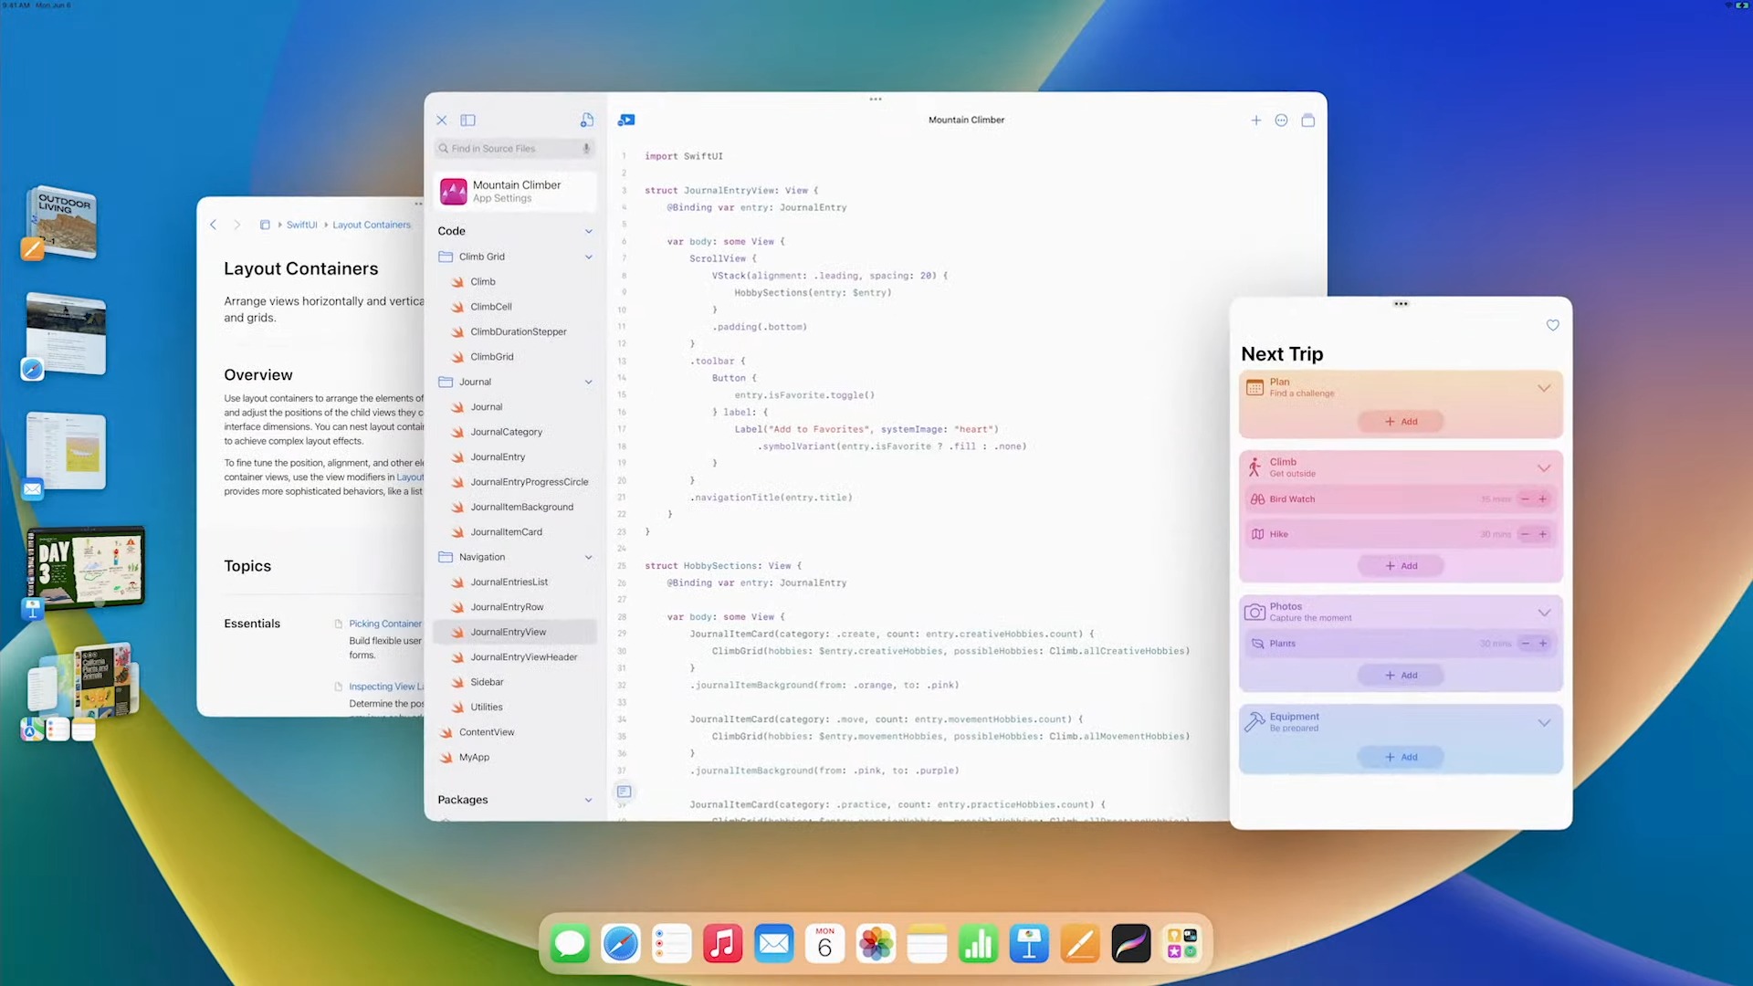The height and width of the screenshot is (986, 1753).
Task: Open Photos app in the macOS dock
Action: pyautogui.click(x=876, y=944)
